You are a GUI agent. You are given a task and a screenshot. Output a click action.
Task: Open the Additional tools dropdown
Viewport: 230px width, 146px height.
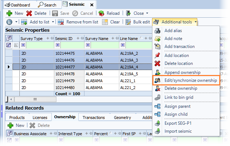point(175,22)
